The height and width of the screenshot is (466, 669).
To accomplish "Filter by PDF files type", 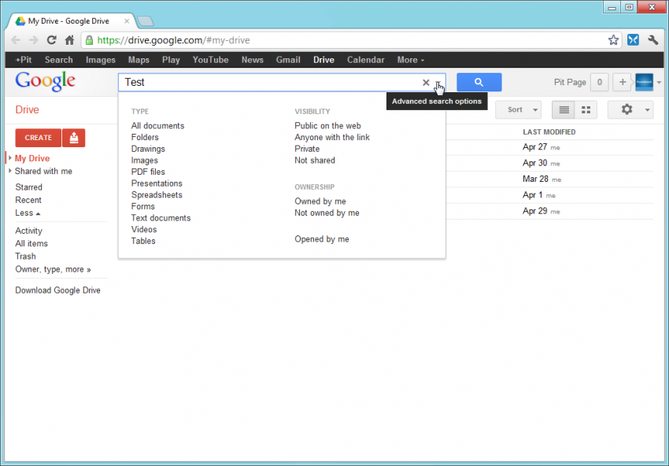I will 148,172.
